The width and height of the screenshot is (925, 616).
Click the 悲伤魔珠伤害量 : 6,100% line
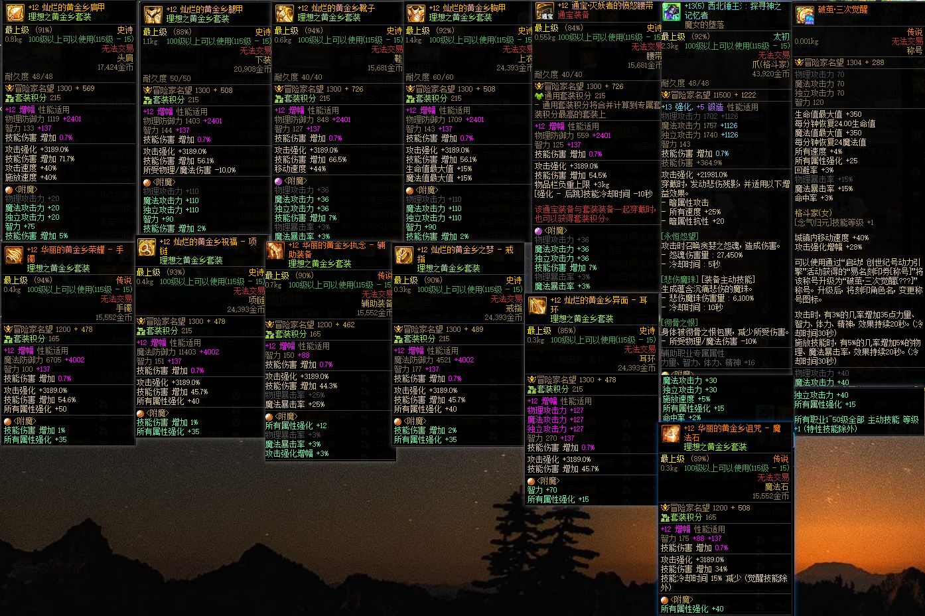(x=707, y=299)
